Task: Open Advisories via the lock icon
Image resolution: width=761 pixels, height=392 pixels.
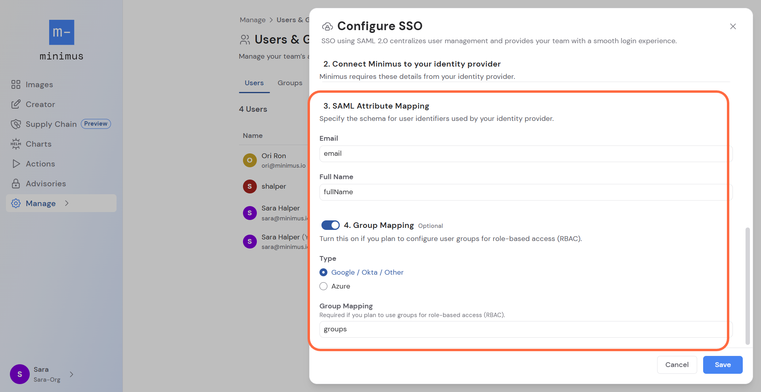Action: 16,184
